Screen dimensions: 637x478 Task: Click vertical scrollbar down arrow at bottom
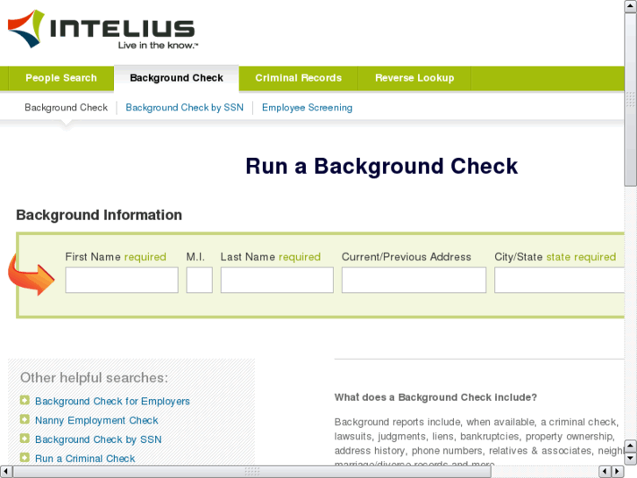pos(631,459)
